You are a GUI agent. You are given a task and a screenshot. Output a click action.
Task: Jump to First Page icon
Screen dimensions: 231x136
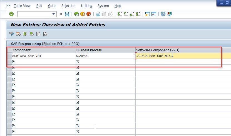point(120,14)
